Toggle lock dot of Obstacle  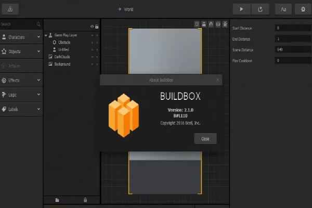pyautogui.click(x=97, y=43)
